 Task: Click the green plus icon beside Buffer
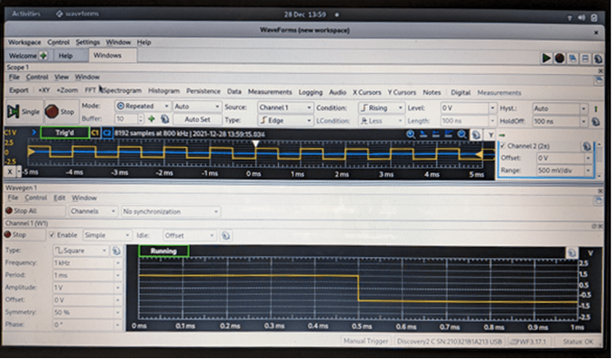[152, 119]
